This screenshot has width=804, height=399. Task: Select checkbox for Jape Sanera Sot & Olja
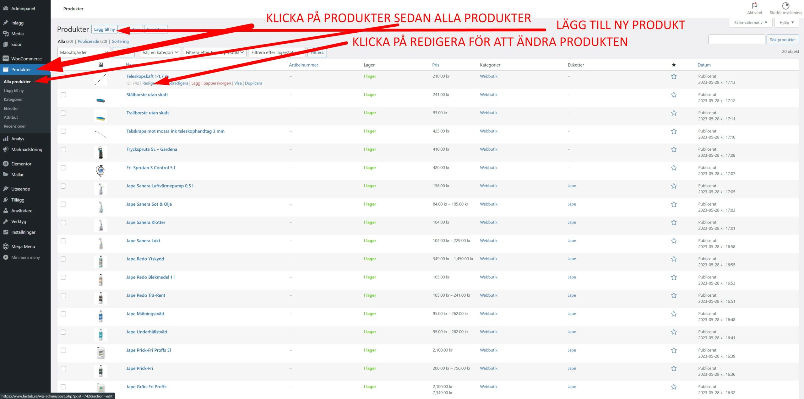pos(63,204)
